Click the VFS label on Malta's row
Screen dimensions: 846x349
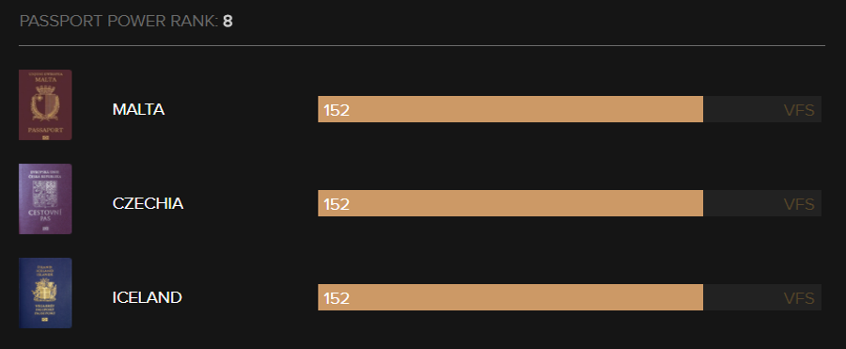click(799, 111)
